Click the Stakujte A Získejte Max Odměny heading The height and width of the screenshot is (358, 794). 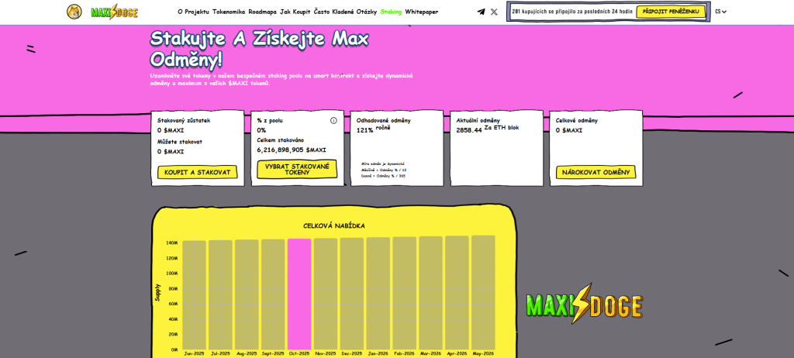coord(259,49)
